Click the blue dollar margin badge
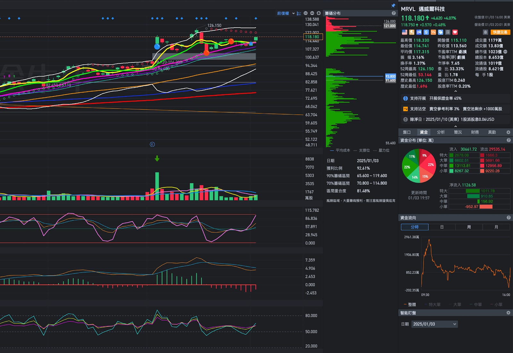The image size is (513, 353). [426, 32]
